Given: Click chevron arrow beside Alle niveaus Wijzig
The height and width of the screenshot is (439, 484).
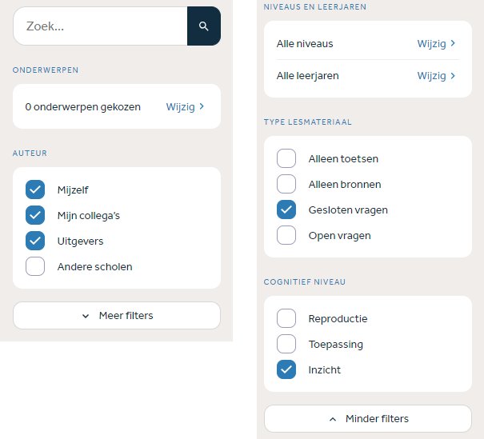Looking at the screenshot, I should point(453,43).
